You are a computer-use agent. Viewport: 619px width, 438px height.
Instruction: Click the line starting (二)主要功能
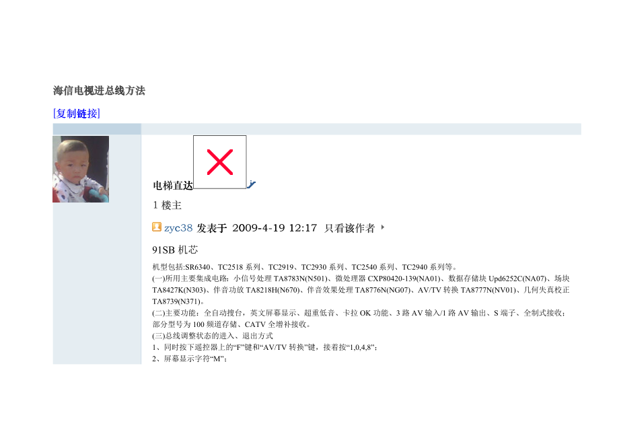click(x=360, y=313)
